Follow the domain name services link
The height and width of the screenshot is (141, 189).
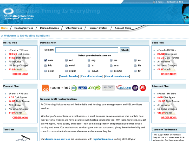tap(58, 139)
